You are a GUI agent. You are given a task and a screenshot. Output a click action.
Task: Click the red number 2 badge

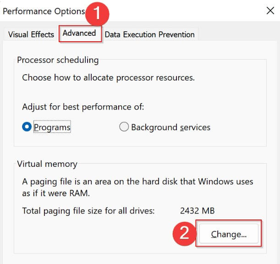click(184, 233)
